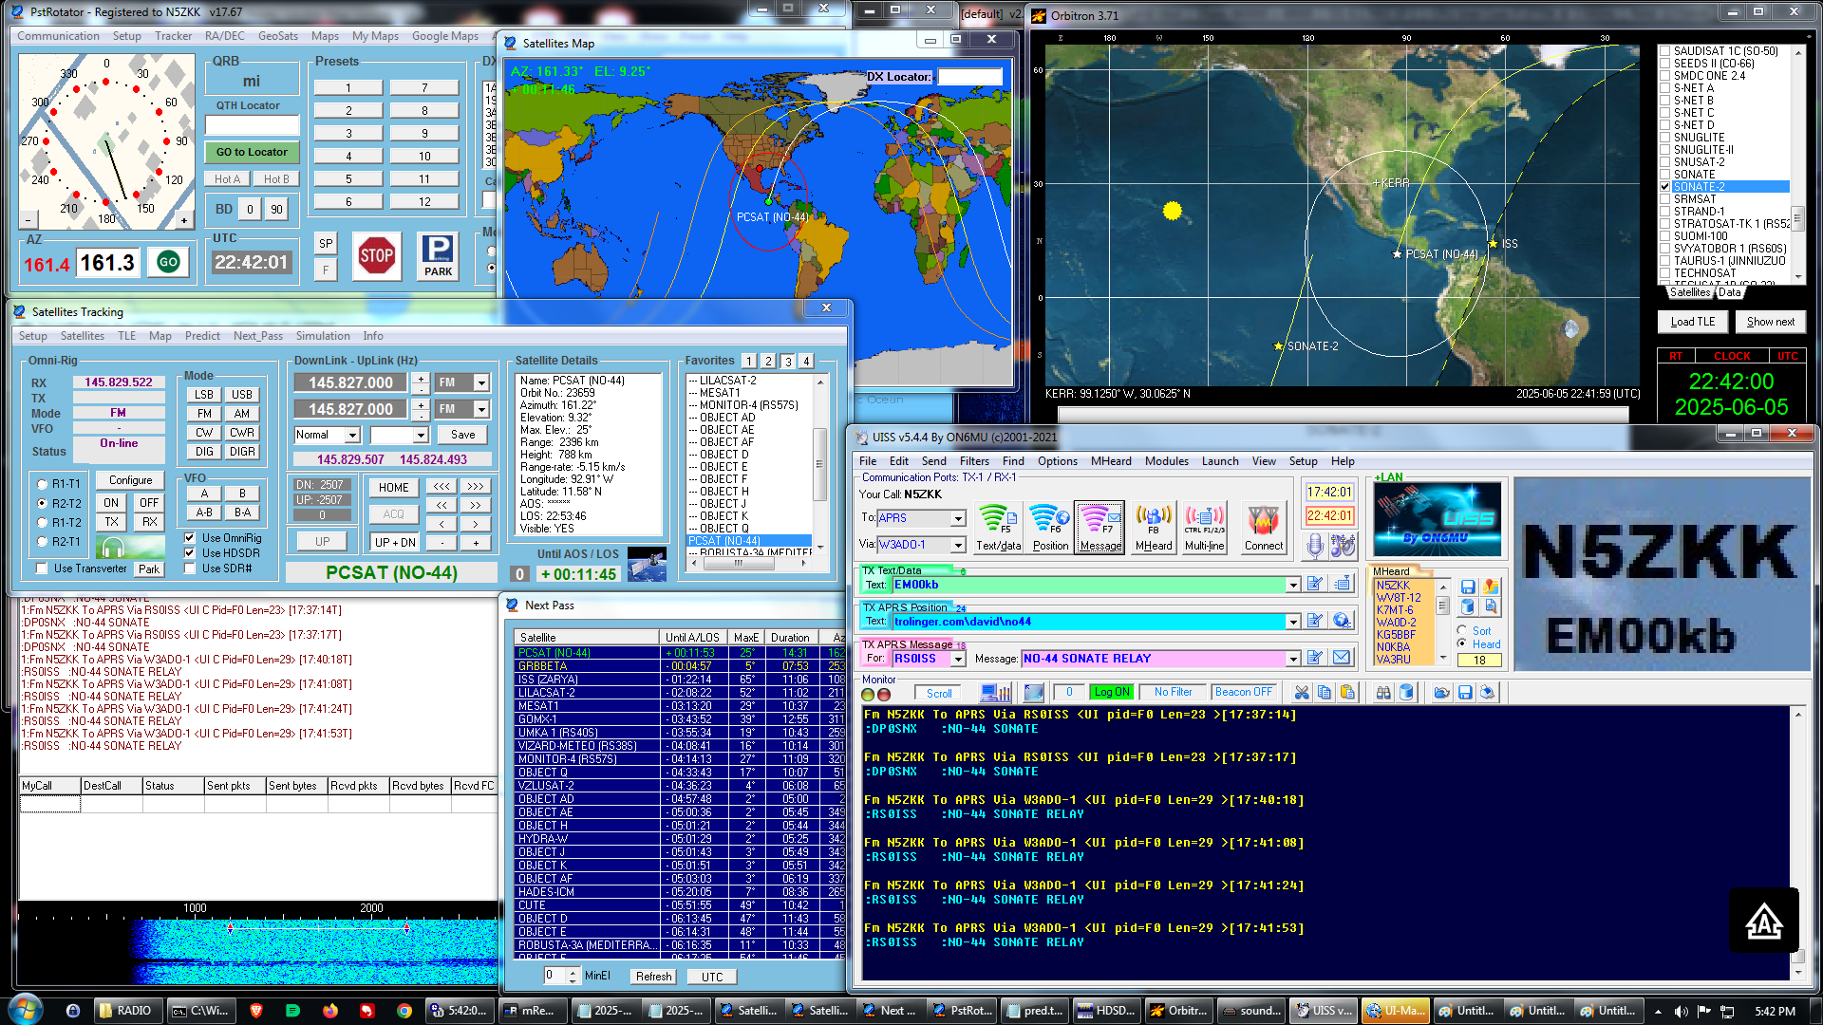Open the For RS0ISS dropdown
The image size is (1823, 1025).
point(958,659)
